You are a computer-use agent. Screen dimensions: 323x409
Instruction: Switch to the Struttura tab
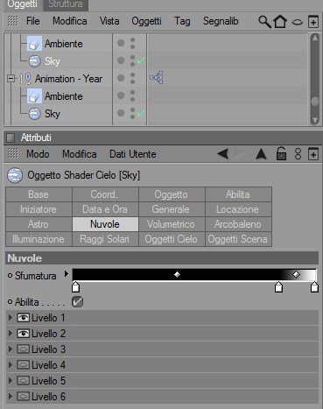pos(66,4)
